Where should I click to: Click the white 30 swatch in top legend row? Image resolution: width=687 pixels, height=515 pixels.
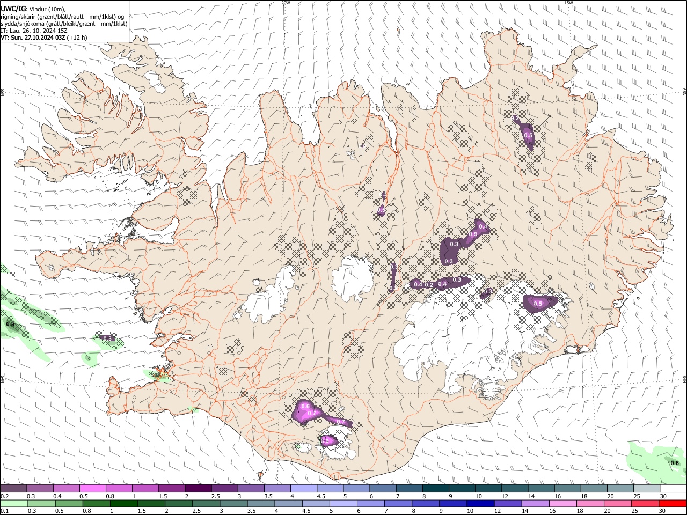click(674, 489)
